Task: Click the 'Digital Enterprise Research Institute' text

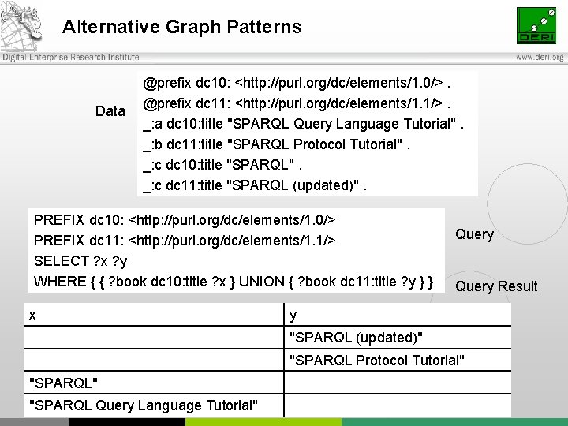Action: (x=71, y=58)
